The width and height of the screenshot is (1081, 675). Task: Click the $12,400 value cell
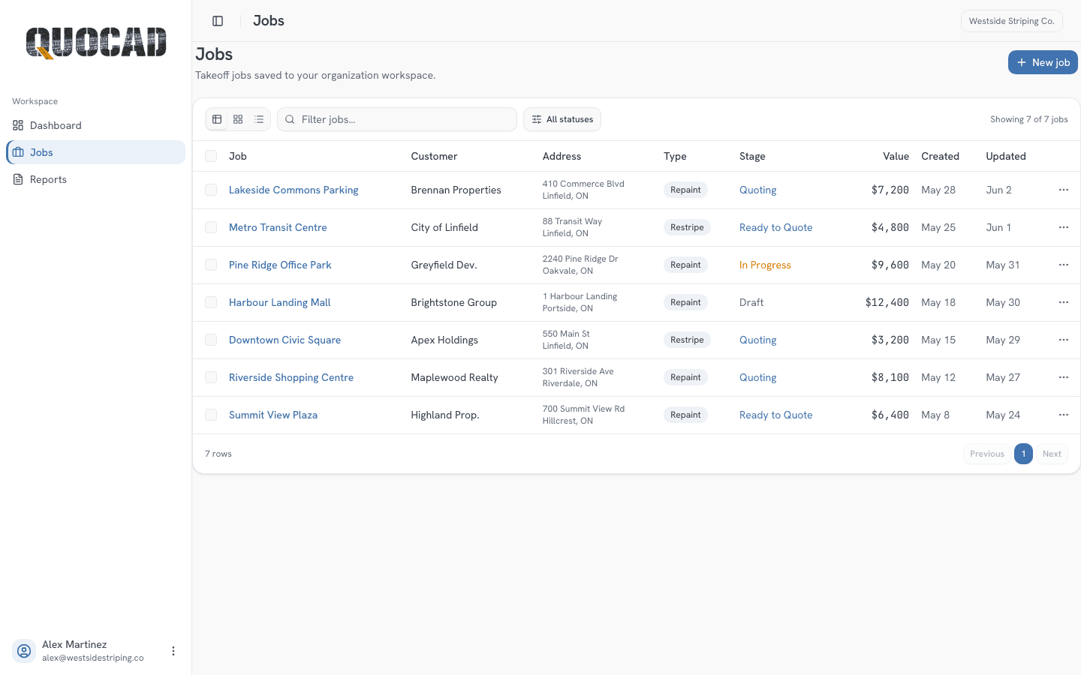pos(887,302)
